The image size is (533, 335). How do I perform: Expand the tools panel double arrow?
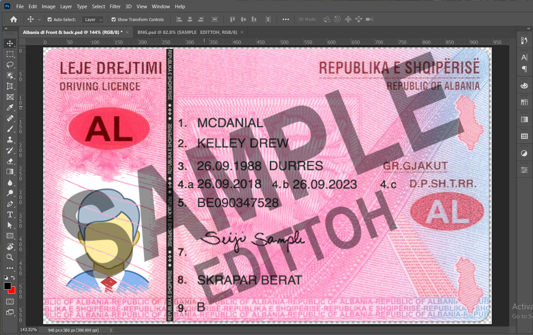pyautogui.click(x=6, y=29)
